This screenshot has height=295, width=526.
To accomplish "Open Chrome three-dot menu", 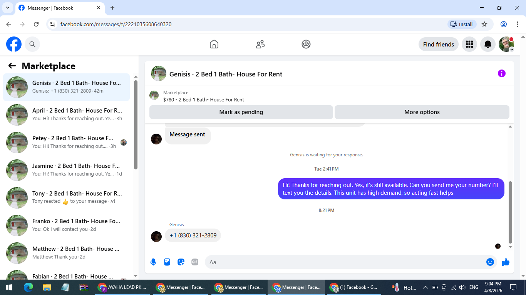I will [518, 24].
